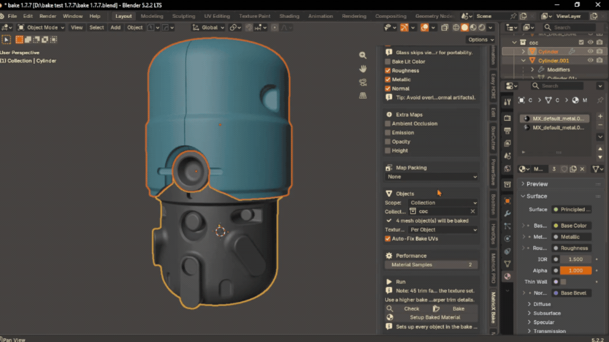Enable Ambient Occlusion extra map

pyautogui.click(x=387, y=123)
